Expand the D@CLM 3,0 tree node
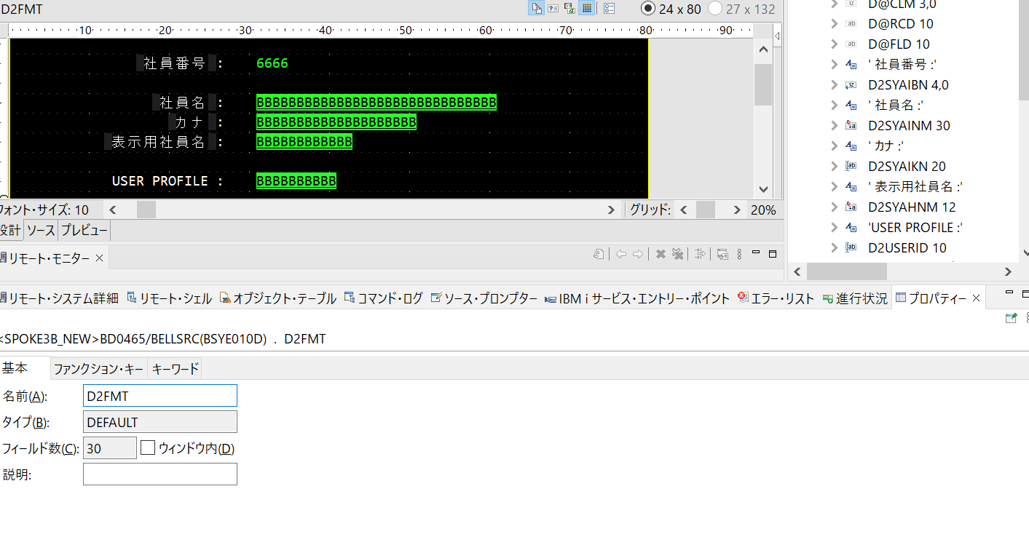Screen dimensions: 1029x545 (835, 4)
